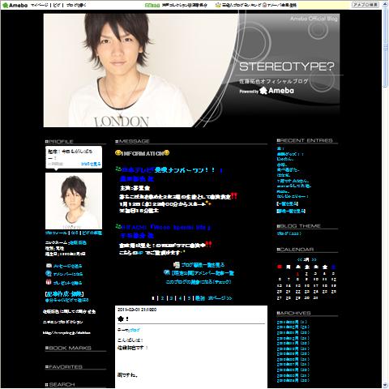Click the Ameba logo in the top bar
Image resolution: width=389 pixels, height=389 pixels.
(x=15, y=5)
